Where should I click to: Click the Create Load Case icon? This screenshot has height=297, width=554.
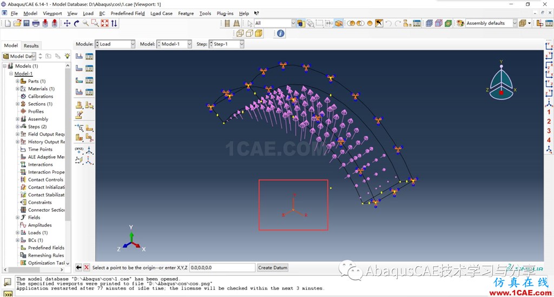[x=79, y=92]
